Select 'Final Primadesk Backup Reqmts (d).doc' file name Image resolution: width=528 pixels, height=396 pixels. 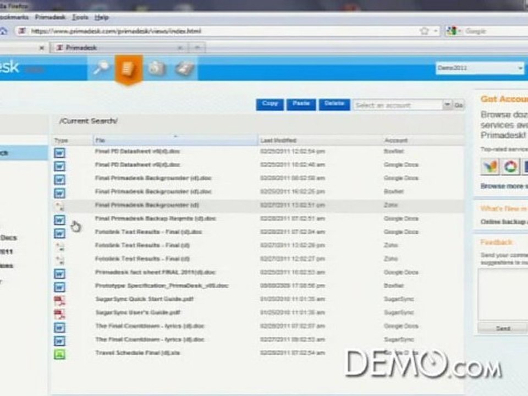pyautogui.click(x=156, y=218)
